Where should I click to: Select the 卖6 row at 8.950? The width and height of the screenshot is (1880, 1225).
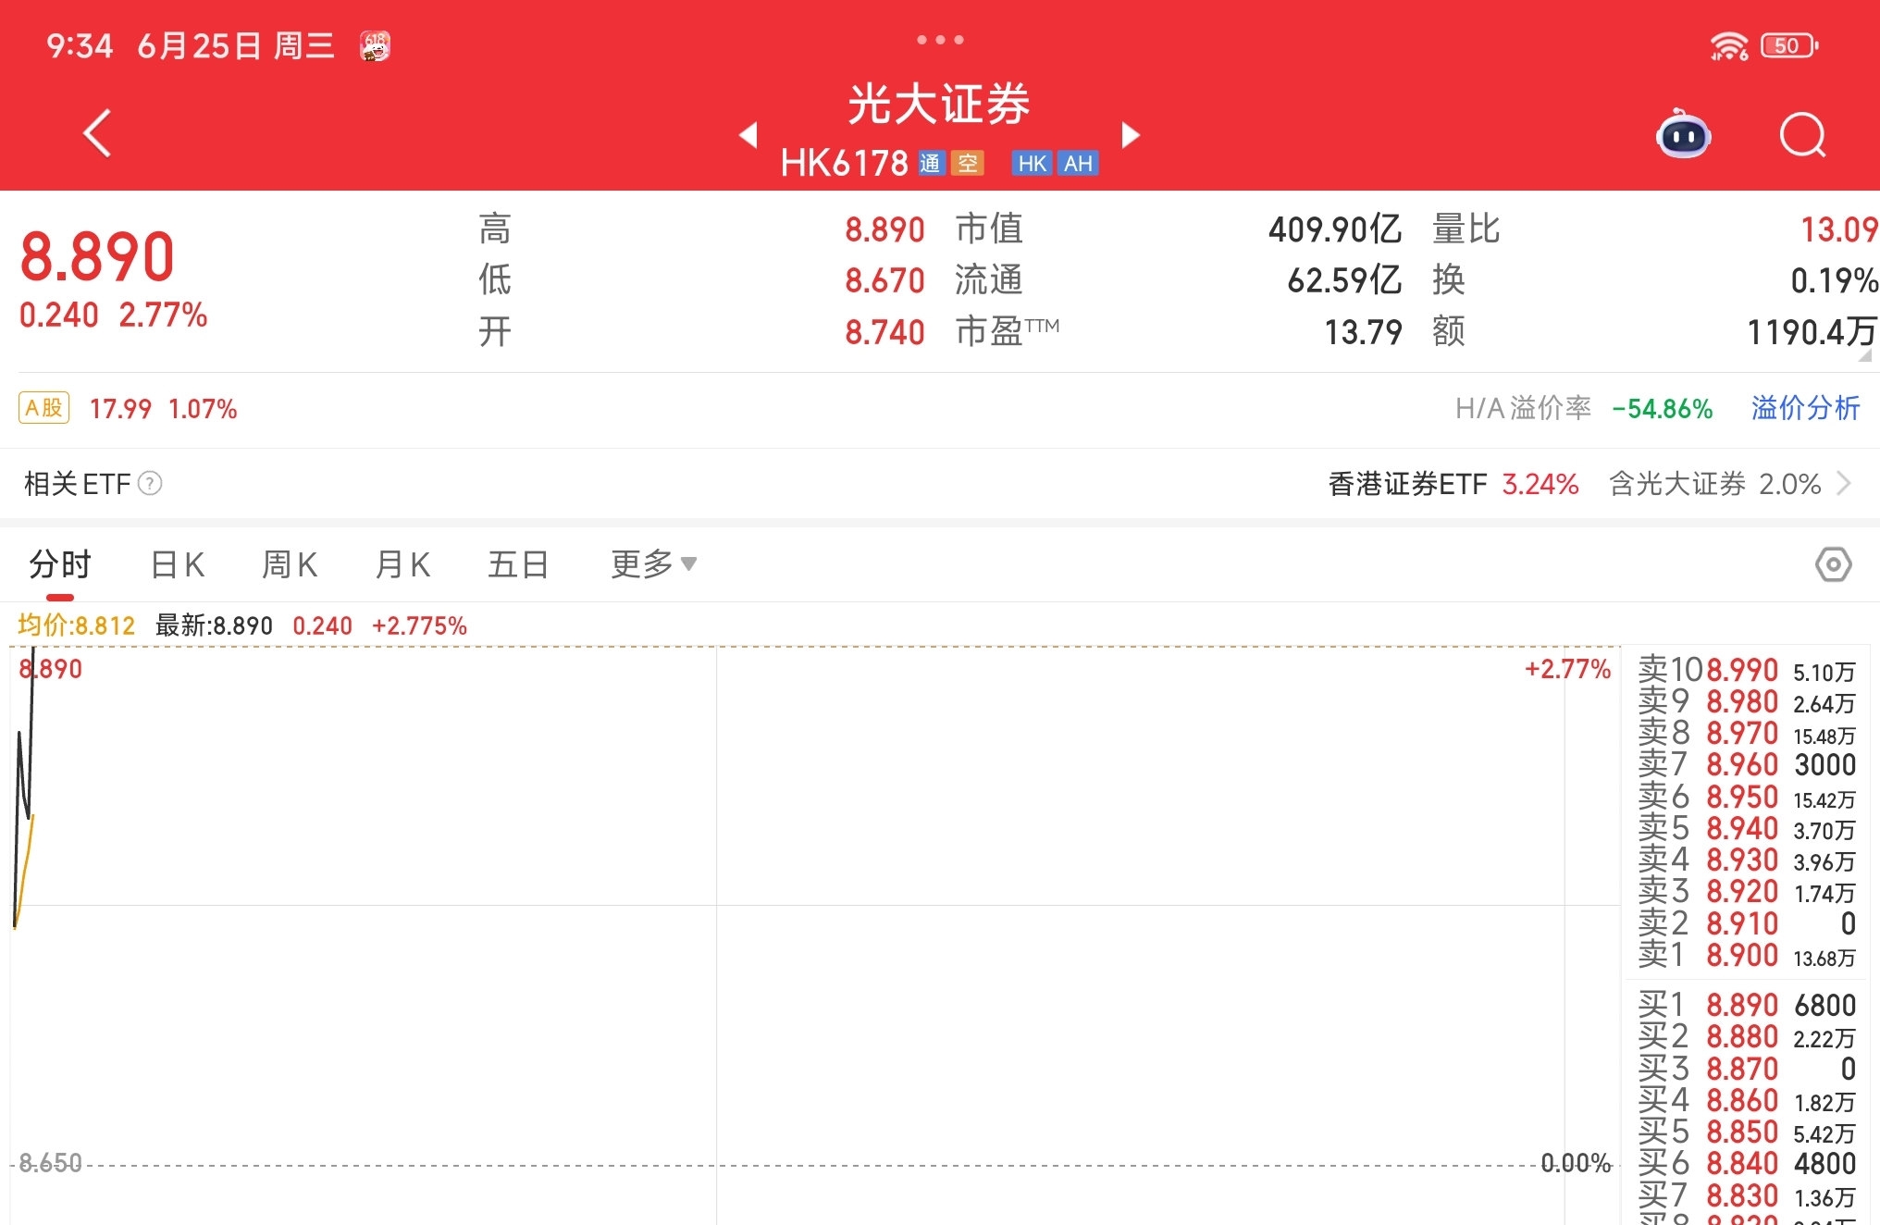[x=1747, y=797]
